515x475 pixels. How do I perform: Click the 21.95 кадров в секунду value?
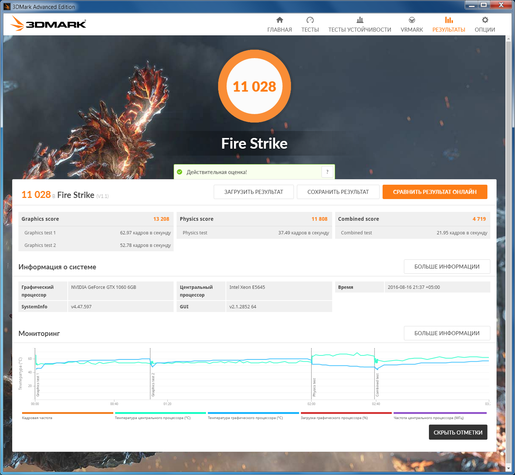(462, 233)
